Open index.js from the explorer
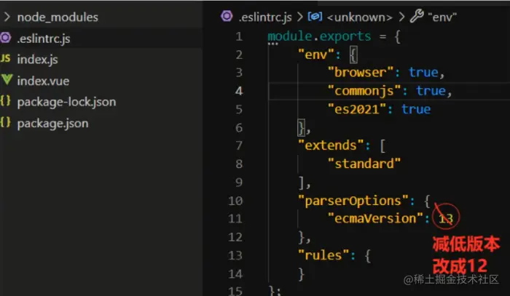Screen dimensions: 510x296 tap(37, 60)
